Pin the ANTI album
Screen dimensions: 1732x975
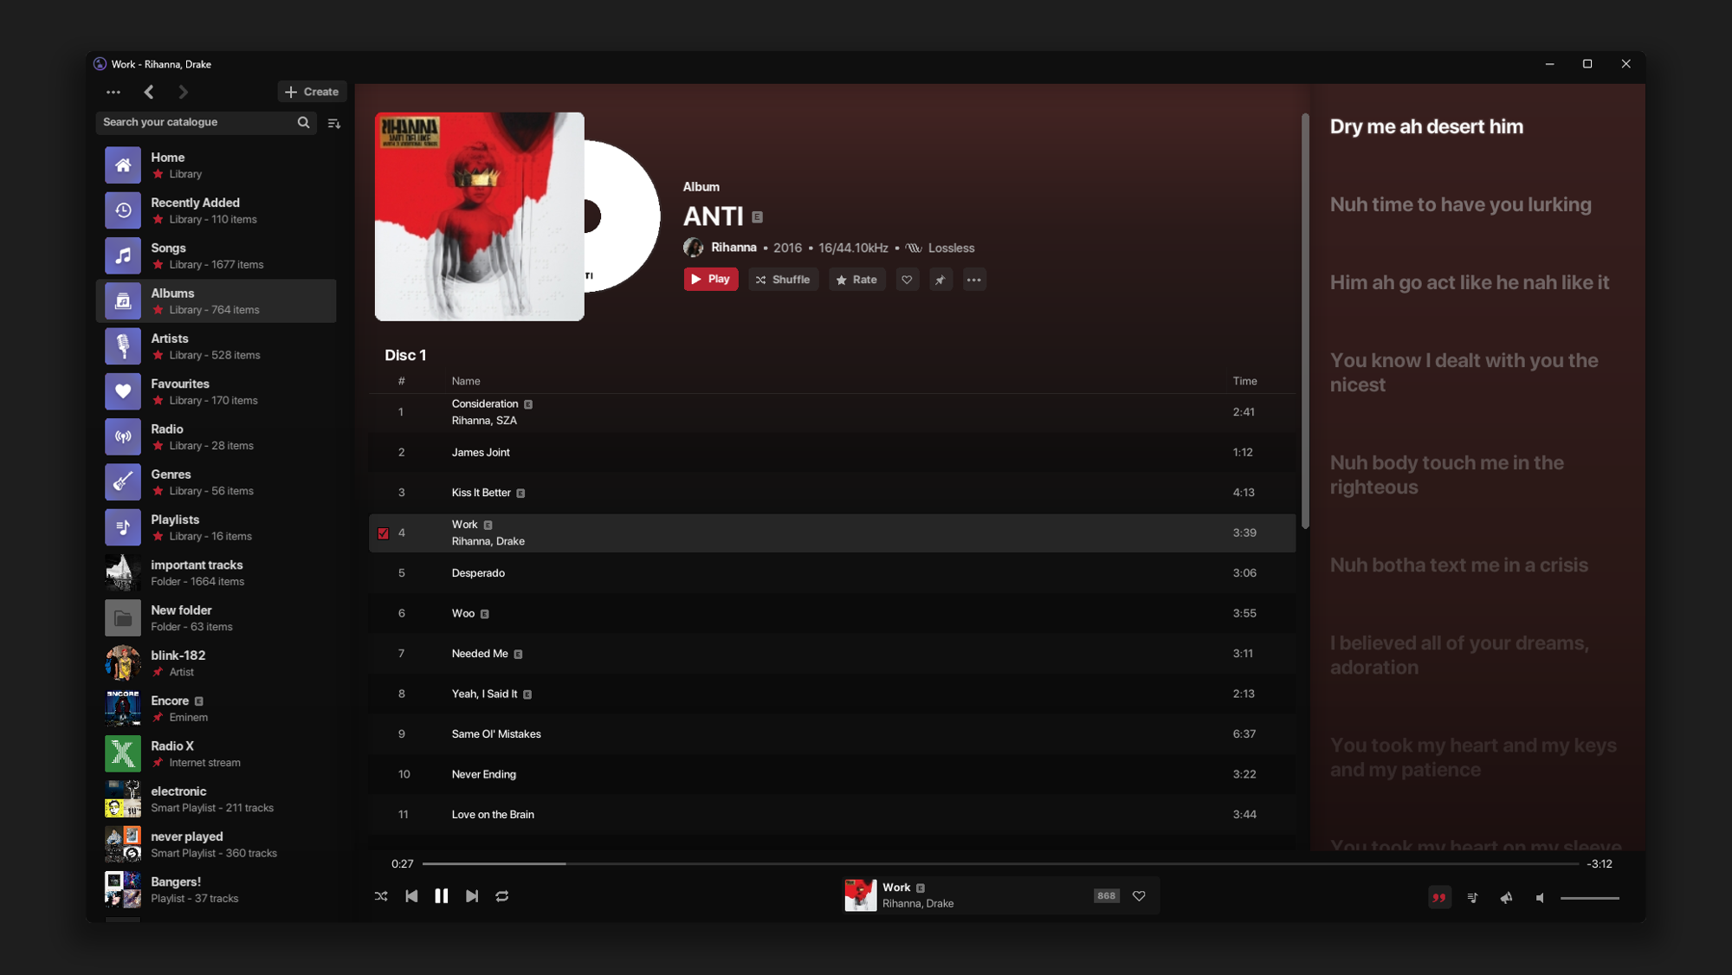[940, 280]
